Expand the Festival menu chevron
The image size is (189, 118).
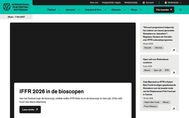(59, 10)
